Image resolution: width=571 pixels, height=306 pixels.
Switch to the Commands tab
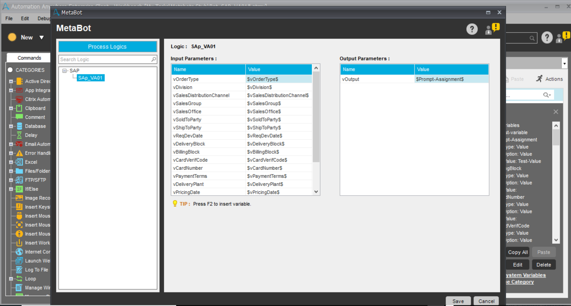click(x=29, y=58)
